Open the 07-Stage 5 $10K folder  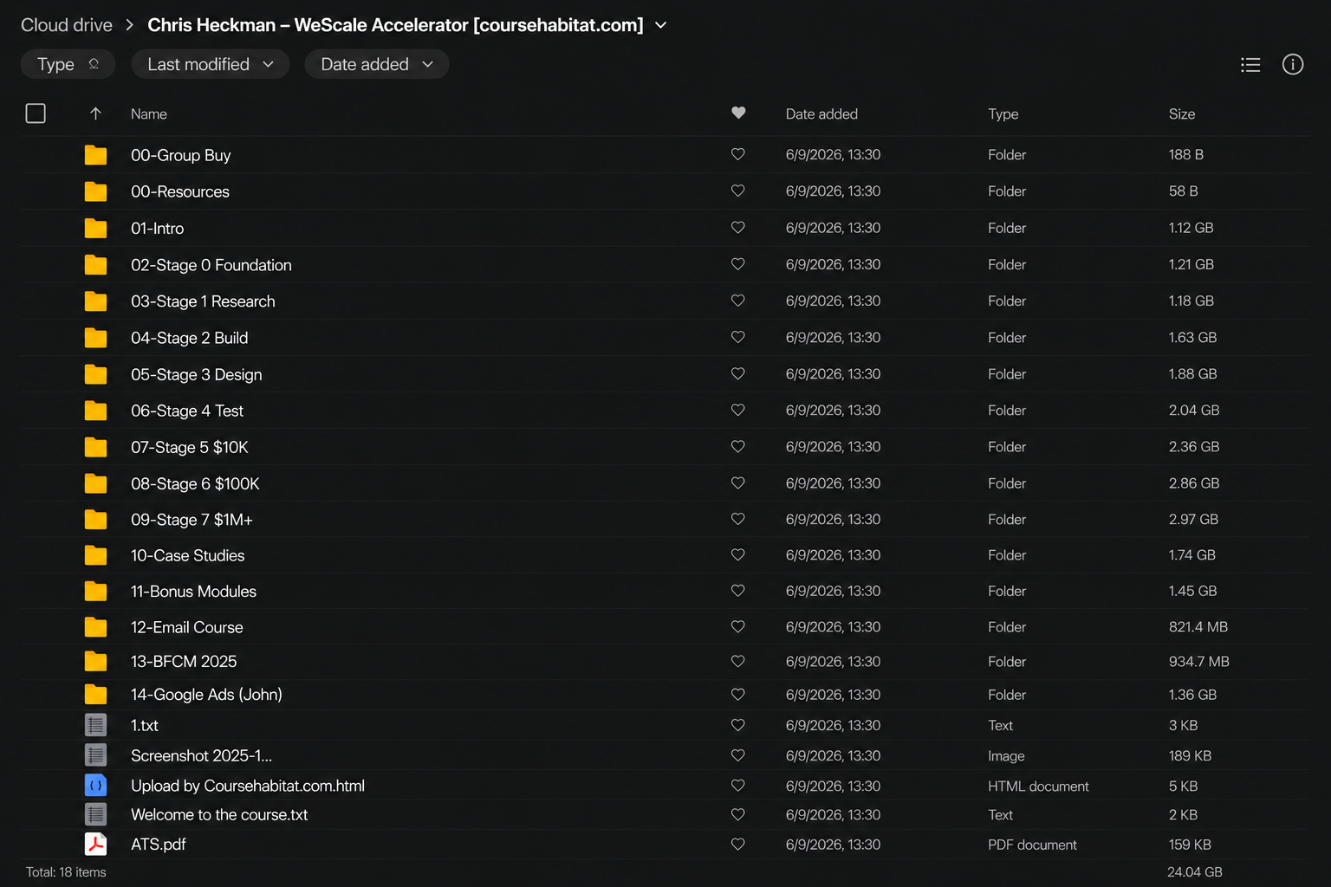(x=190, y=447)
